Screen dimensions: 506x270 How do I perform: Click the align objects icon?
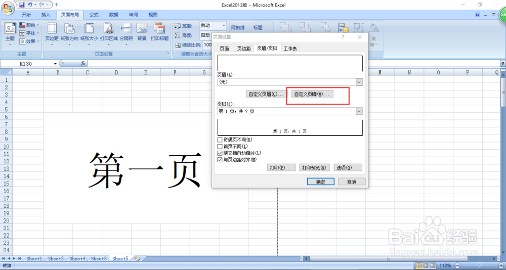tap(344, 28)
